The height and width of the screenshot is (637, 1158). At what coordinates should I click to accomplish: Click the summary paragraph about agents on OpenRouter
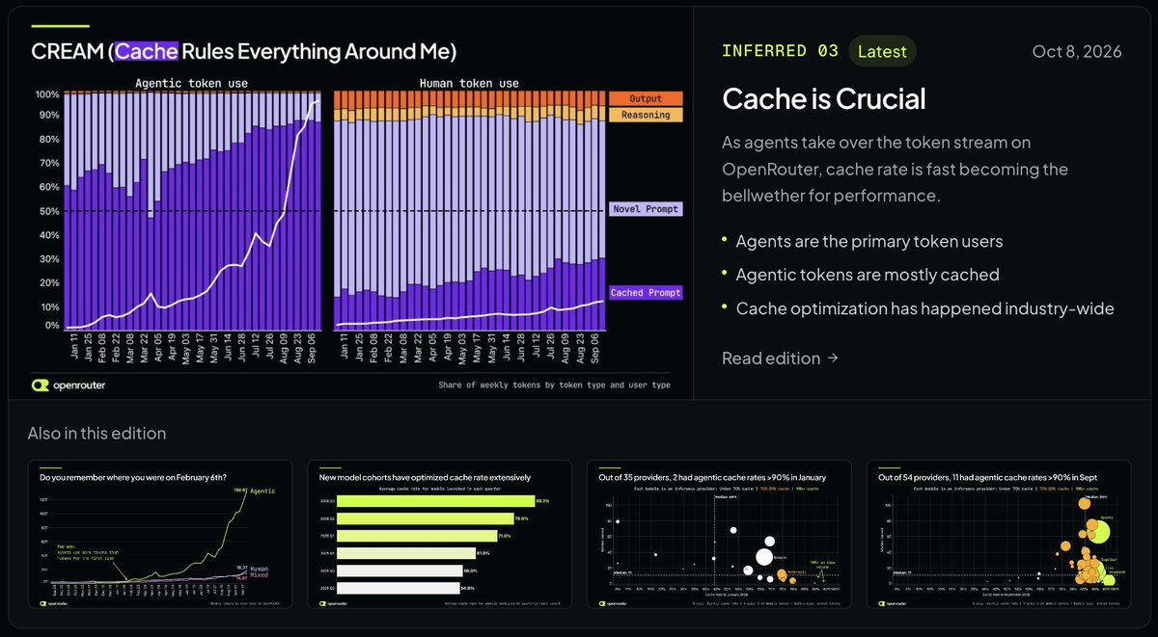click(x=895, y=169)
